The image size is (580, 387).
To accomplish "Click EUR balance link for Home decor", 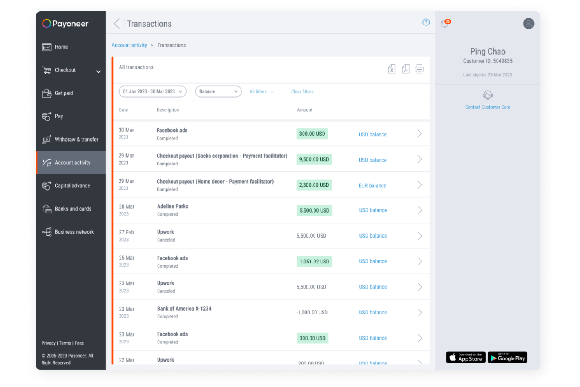I will click(372, 186).
